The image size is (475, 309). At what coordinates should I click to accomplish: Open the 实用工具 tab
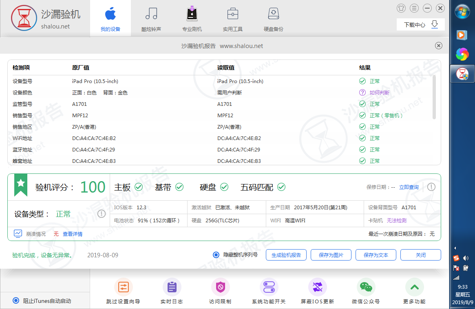coord(233,19)
